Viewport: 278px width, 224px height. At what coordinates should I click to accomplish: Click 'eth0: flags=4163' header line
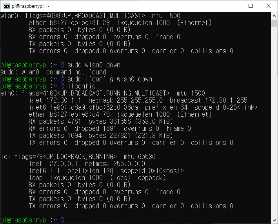click(x=103, y=93)
